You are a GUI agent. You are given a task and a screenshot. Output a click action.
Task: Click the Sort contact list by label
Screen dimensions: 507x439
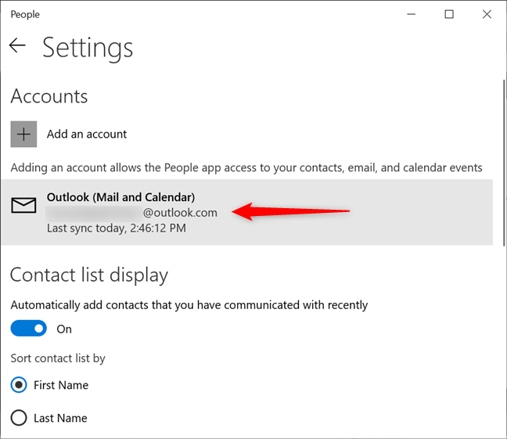[x=58, y=358]
